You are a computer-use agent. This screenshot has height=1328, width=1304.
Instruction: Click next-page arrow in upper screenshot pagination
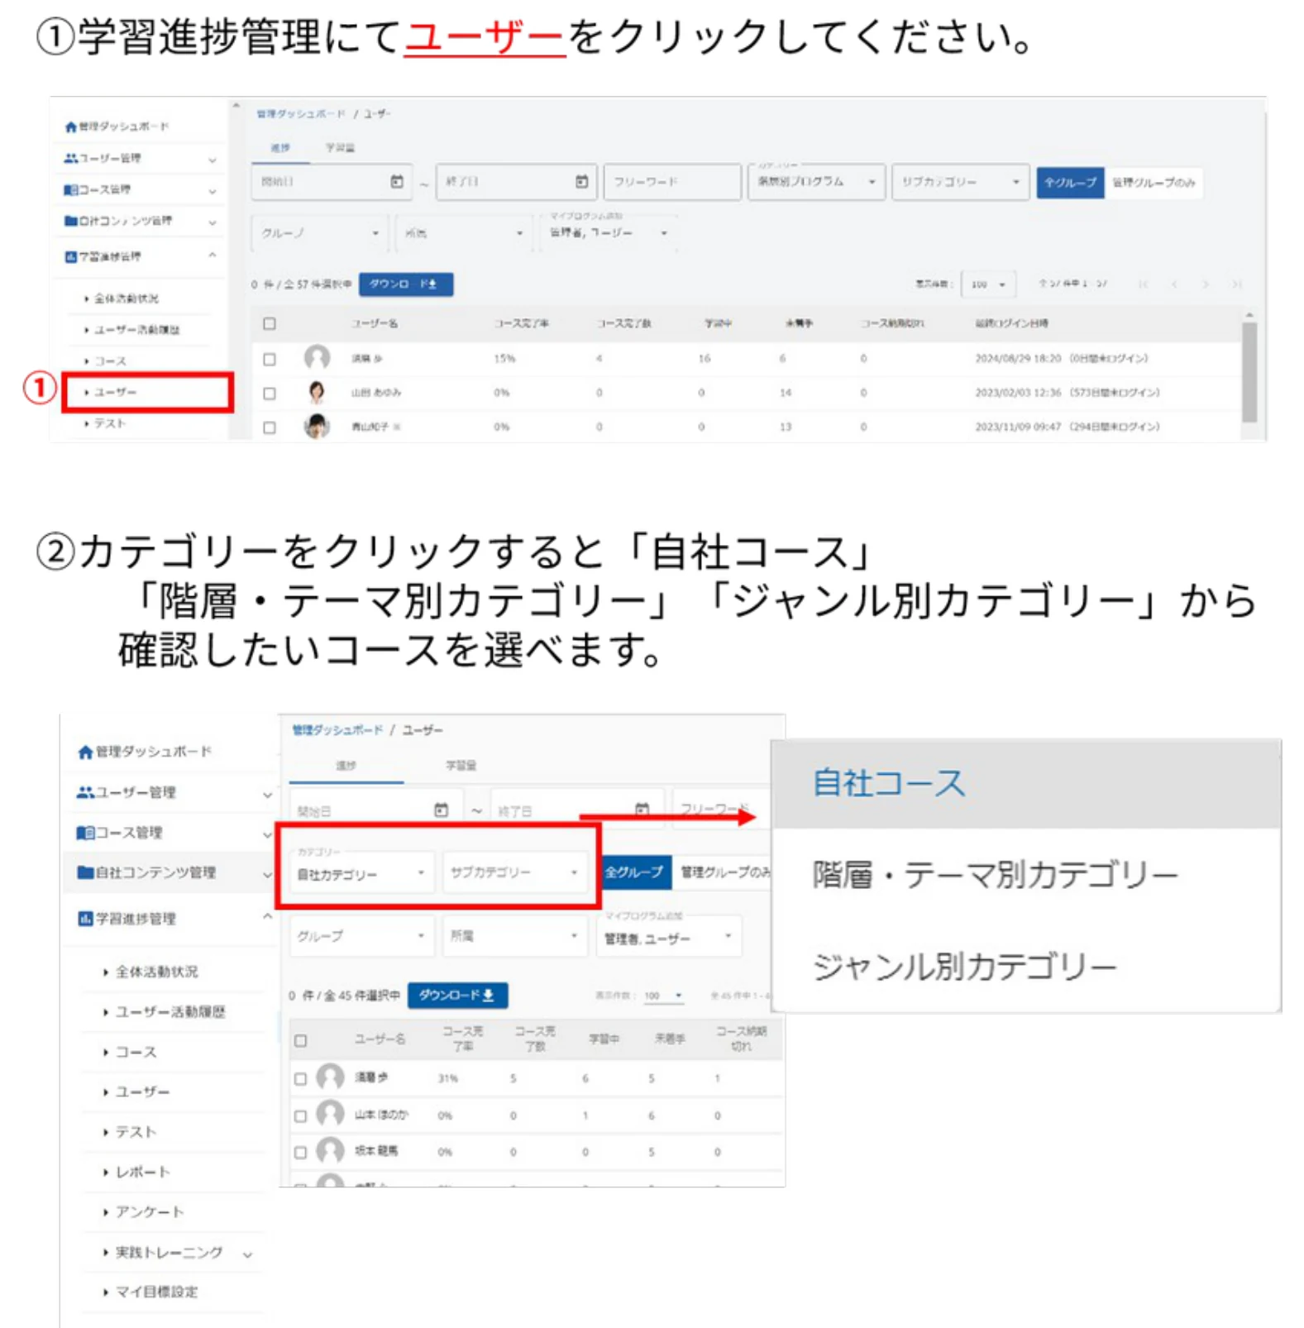pos(1206,284)
